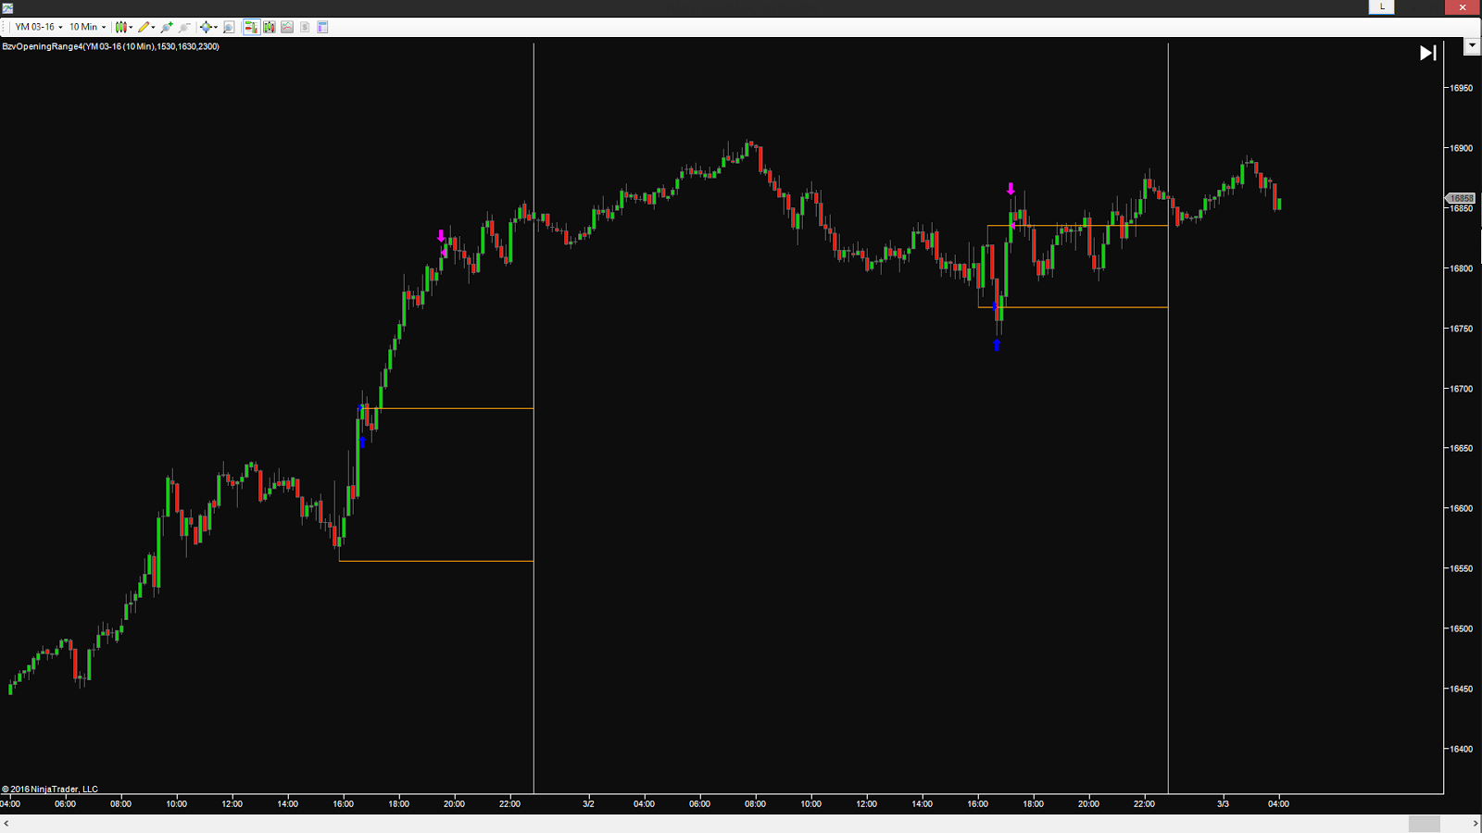Click the zoom out magnifier icon
The width and height of the screenshot is (1482, 833).
point(184,27)
